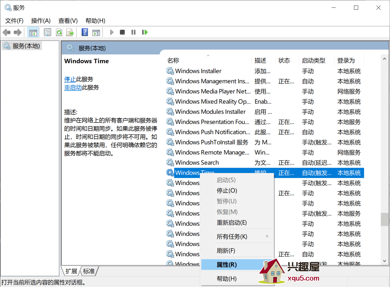Click the Back arrow toolbar icon

[x=7, y=32]
